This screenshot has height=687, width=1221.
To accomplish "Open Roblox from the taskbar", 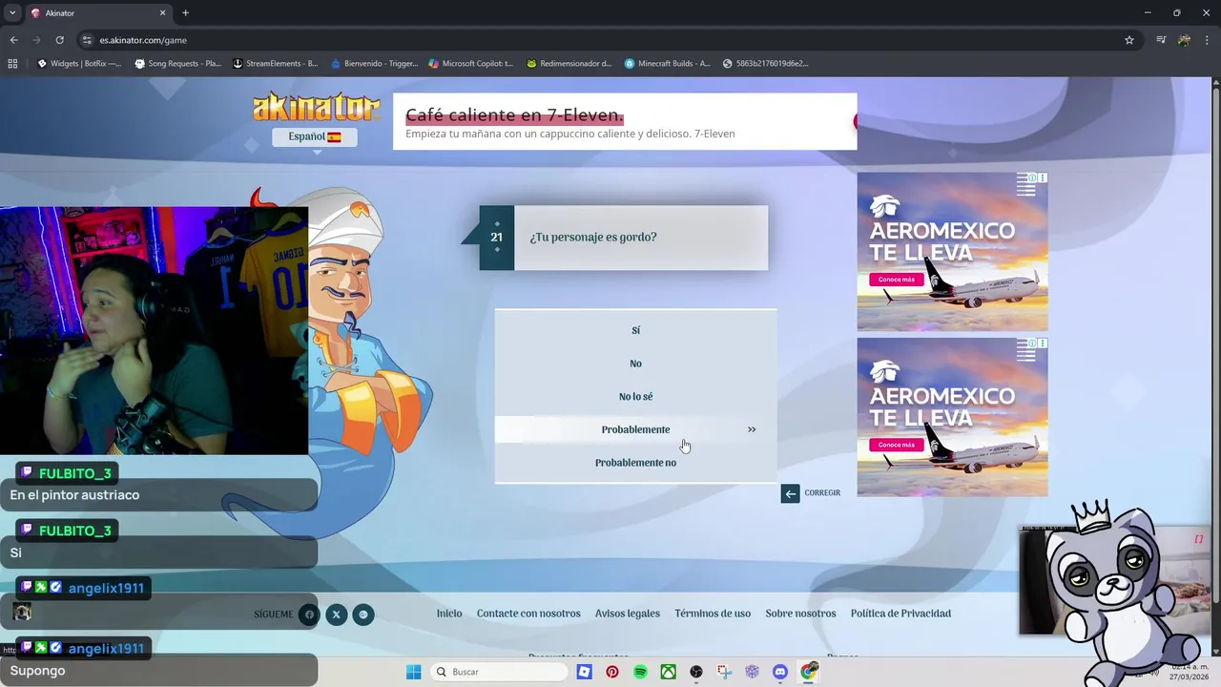I will pos(584,672).
